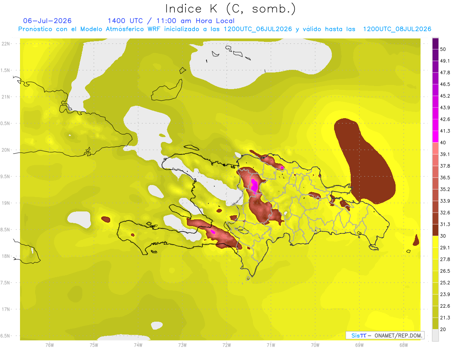Click "1400 UTC / 11:00 am Hora Local" text

[x=171, y=21]
